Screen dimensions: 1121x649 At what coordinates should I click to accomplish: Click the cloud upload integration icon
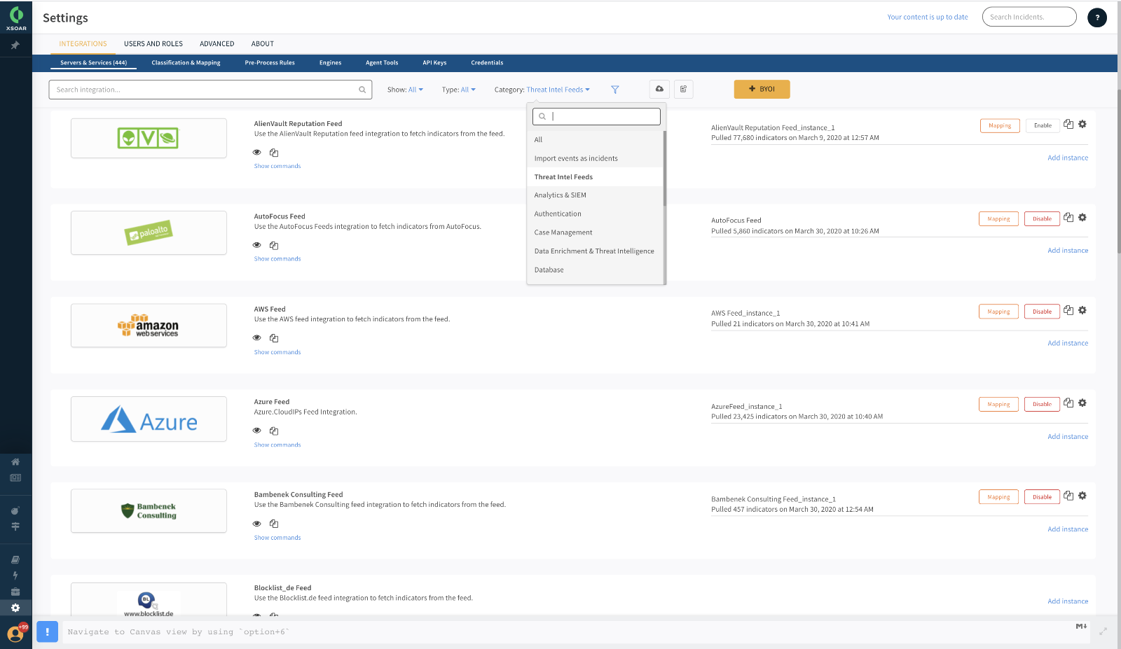point(659,89)
